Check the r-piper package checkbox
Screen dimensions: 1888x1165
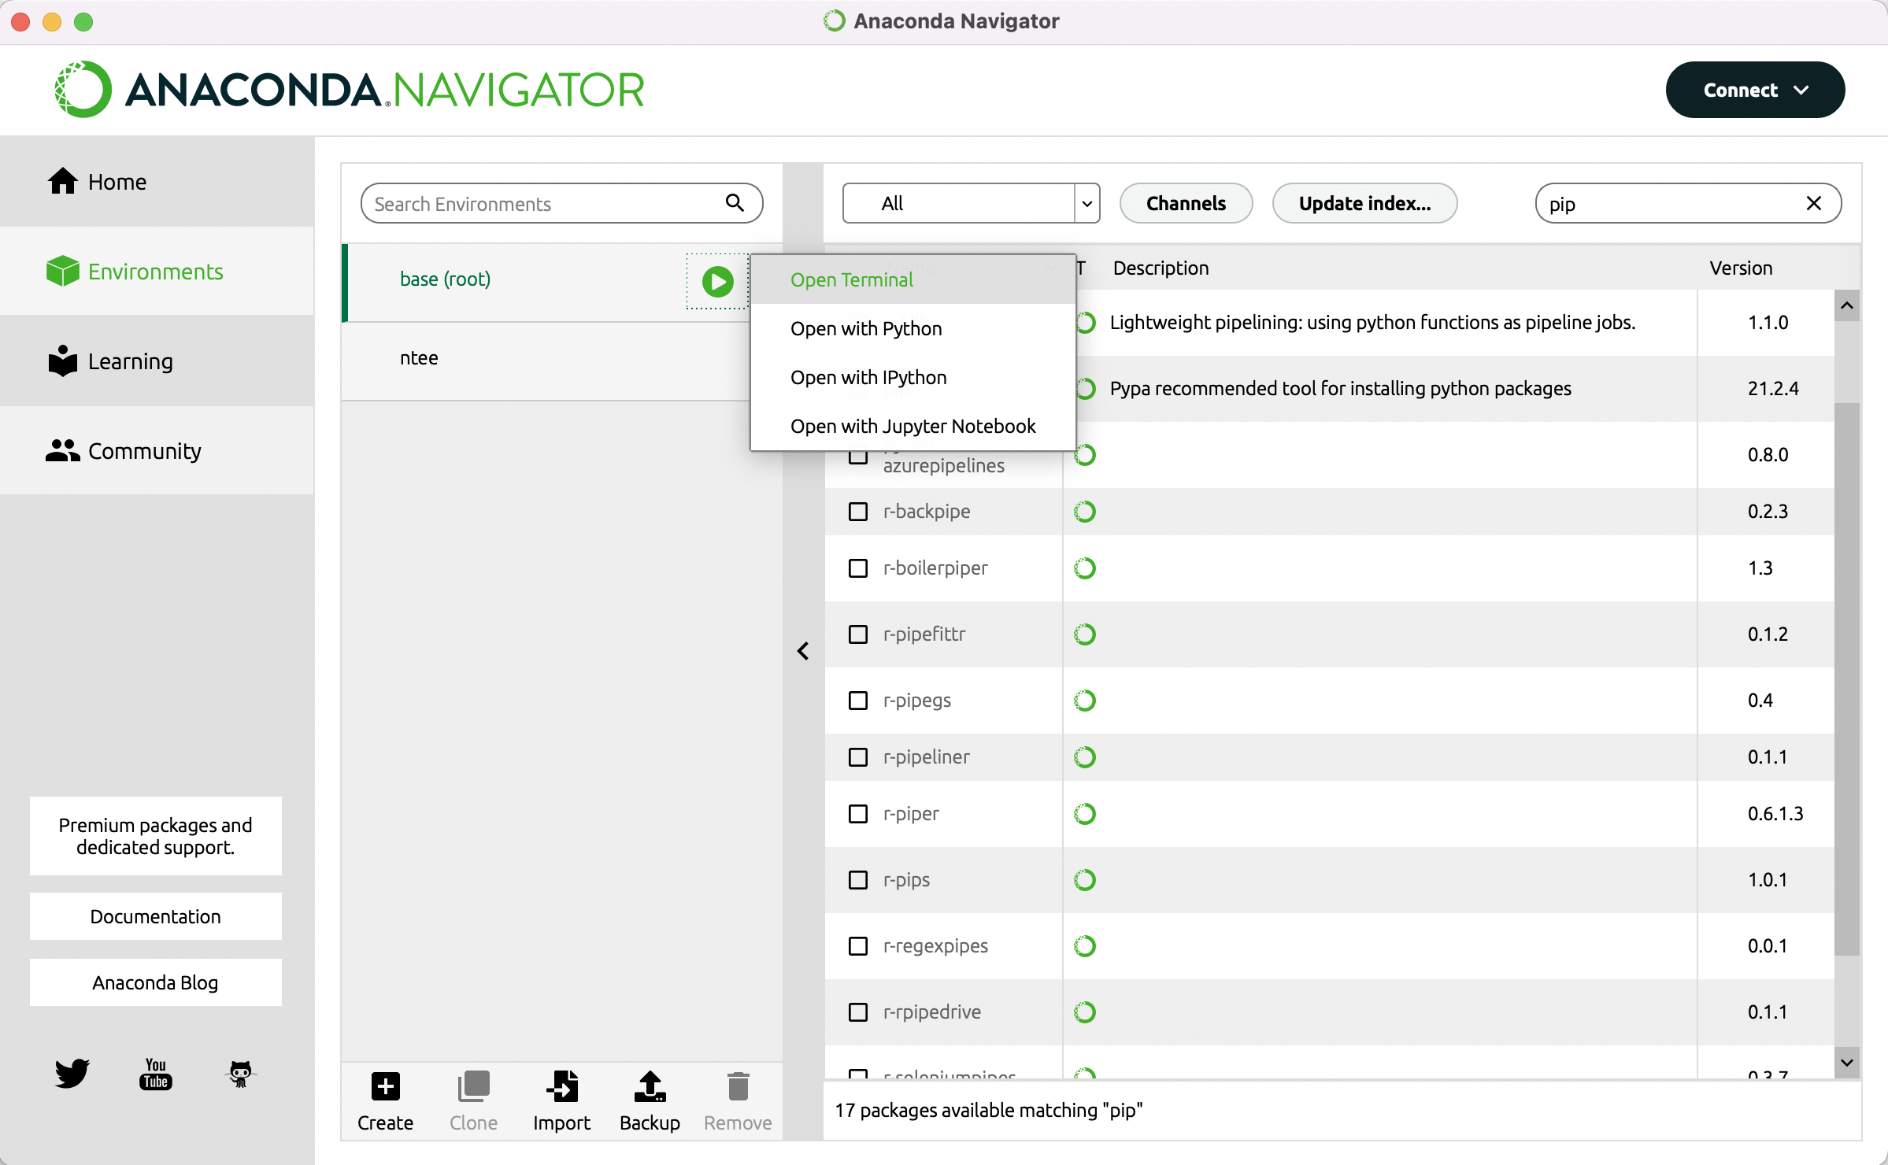[x=858, y=814]
